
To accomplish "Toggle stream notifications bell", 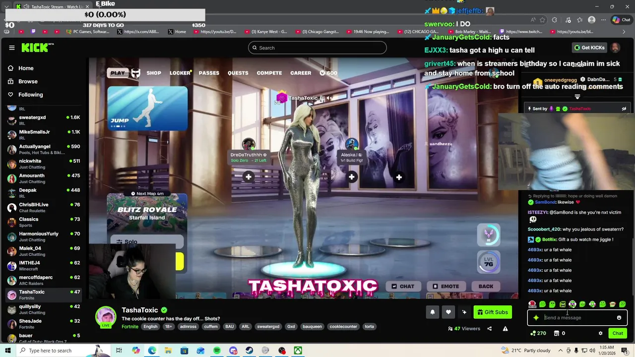I will (432, 312).
